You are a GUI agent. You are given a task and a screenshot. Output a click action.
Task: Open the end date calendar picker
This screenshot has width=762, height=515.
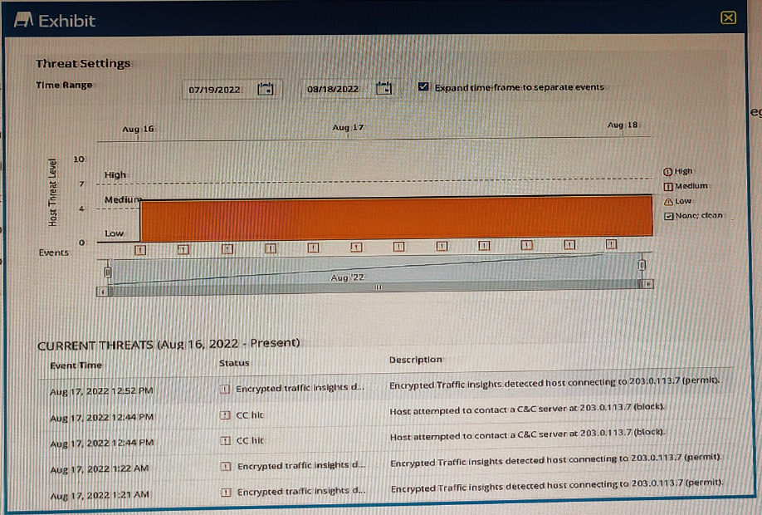383,89
